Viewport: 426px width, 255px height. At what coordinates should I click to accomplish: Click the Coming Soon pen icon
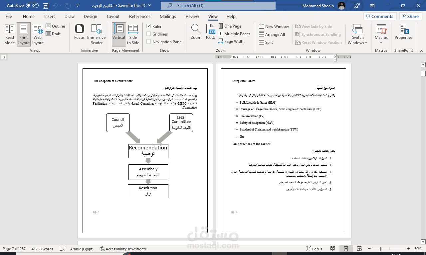click(357, 6)
